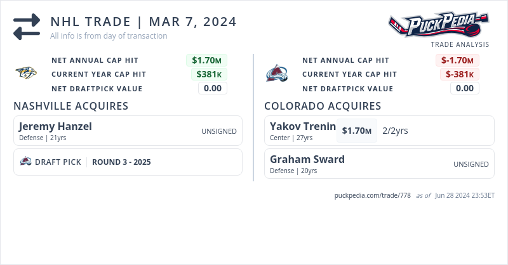Click the Nashville Predators team logo

tap(26, 74)
